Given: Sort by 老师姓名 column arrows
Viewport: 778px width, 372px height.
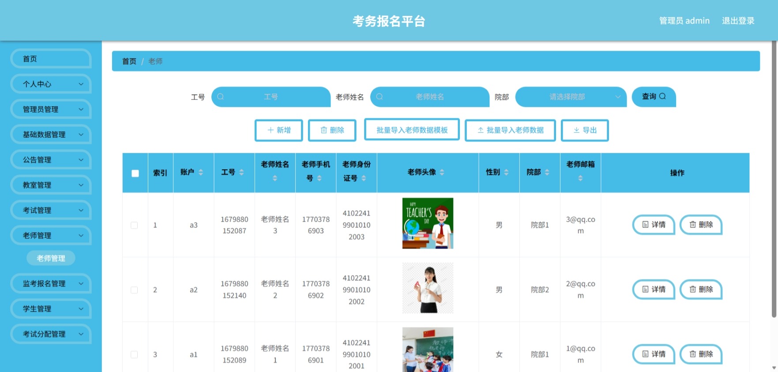Looking at the screenshot, I should pyautogui.click(x=275, y=178).
